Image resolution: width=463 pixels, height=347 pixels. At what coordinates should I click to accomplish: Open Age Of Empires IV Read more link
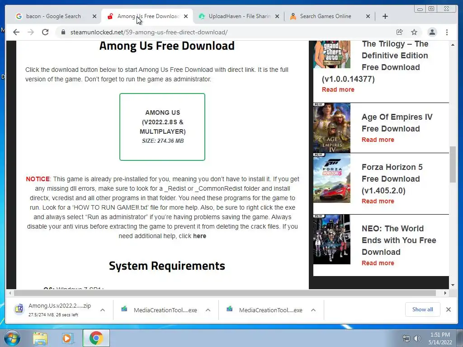[378, 140]
